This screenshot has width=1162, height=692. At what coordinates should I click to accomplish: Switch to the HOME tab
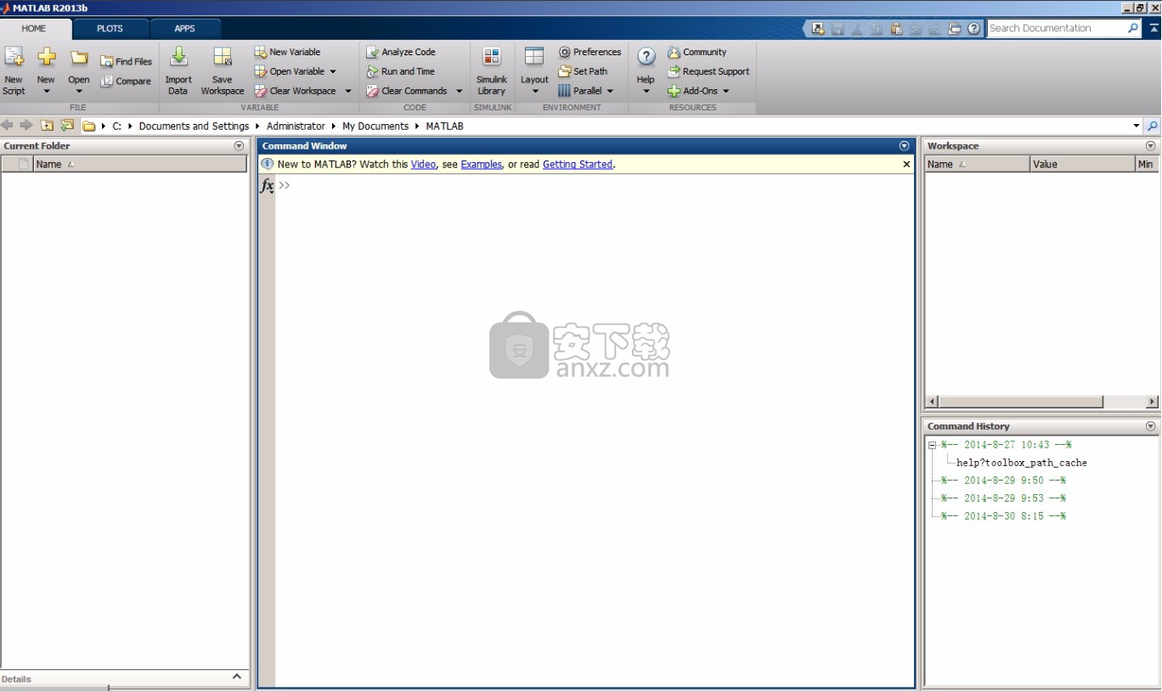tap(34, 28)
